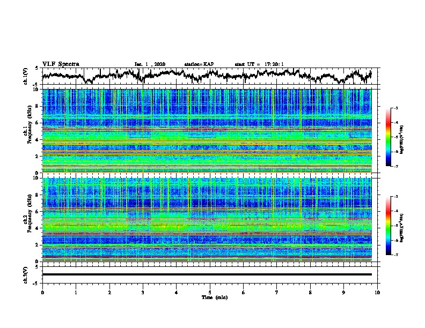425x328 pixels.
Task: Click the time axis tick label "2"
Action: click(x=109, y=292)
